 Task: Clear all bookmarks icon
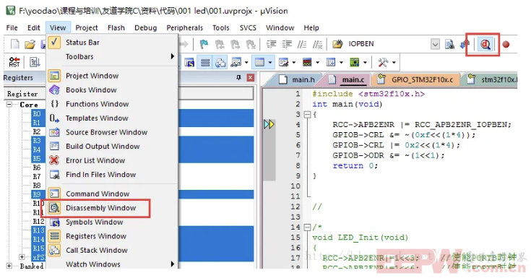(250, 44)
